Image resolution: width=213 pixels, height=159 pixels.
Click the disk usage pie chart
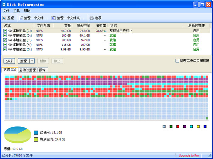click(x=17, y=136)
